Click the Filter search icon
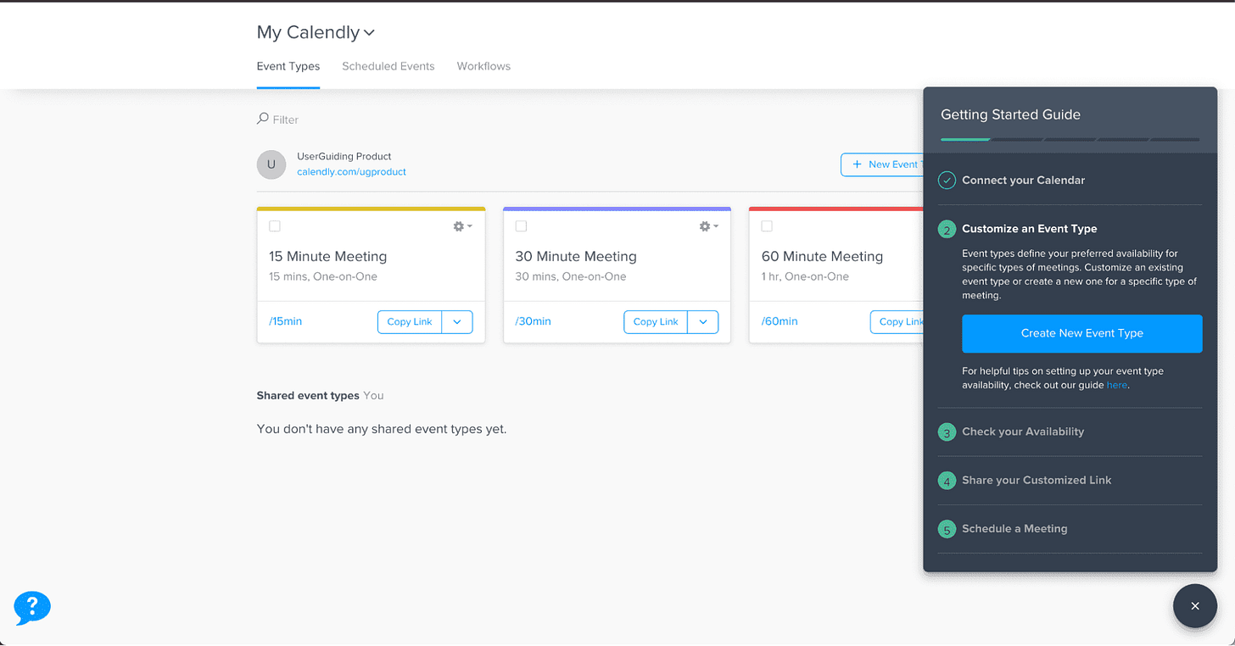The width and height of the screenshot is (1235, 646). click(x=262, y=119)
